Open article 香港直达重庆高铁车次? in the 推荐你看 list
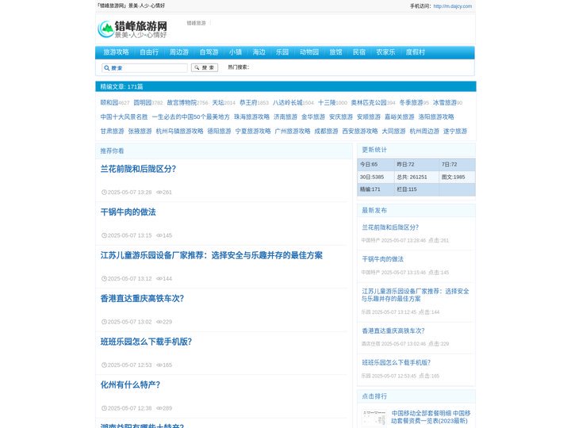571x428 pixels. pyautogui.click(x=142, y=299)
